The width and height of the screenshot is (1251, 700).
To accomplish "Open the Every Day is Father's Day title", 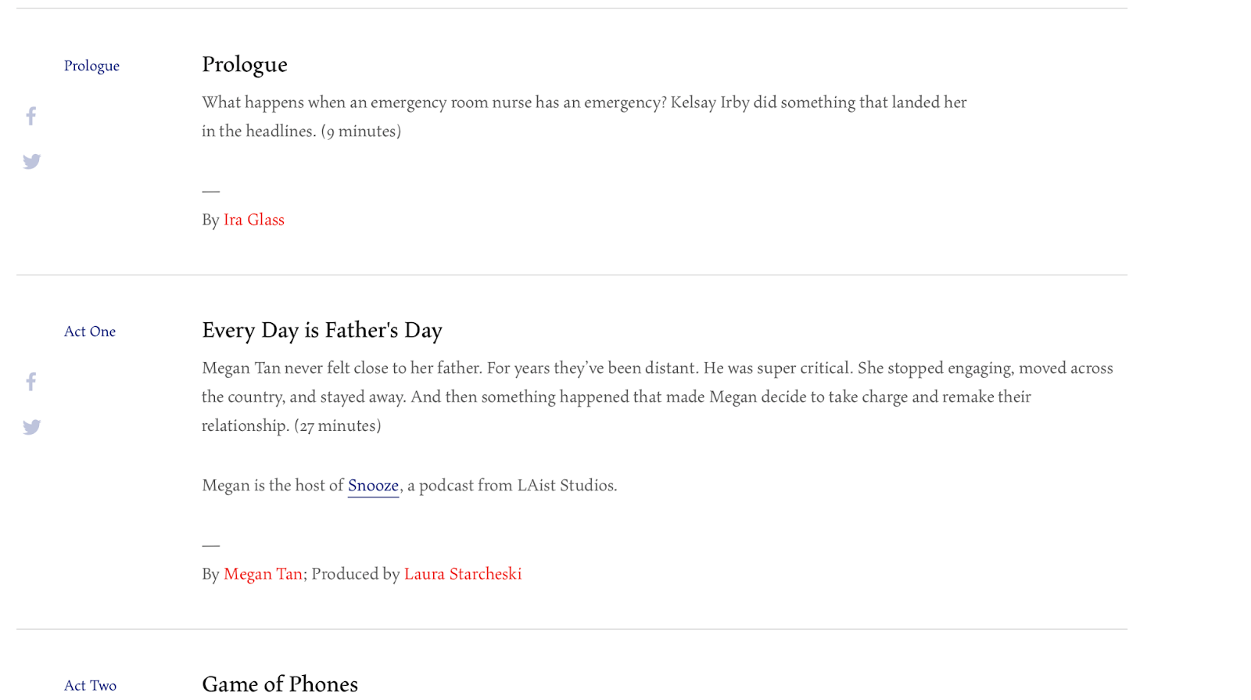I will (322, 330).
